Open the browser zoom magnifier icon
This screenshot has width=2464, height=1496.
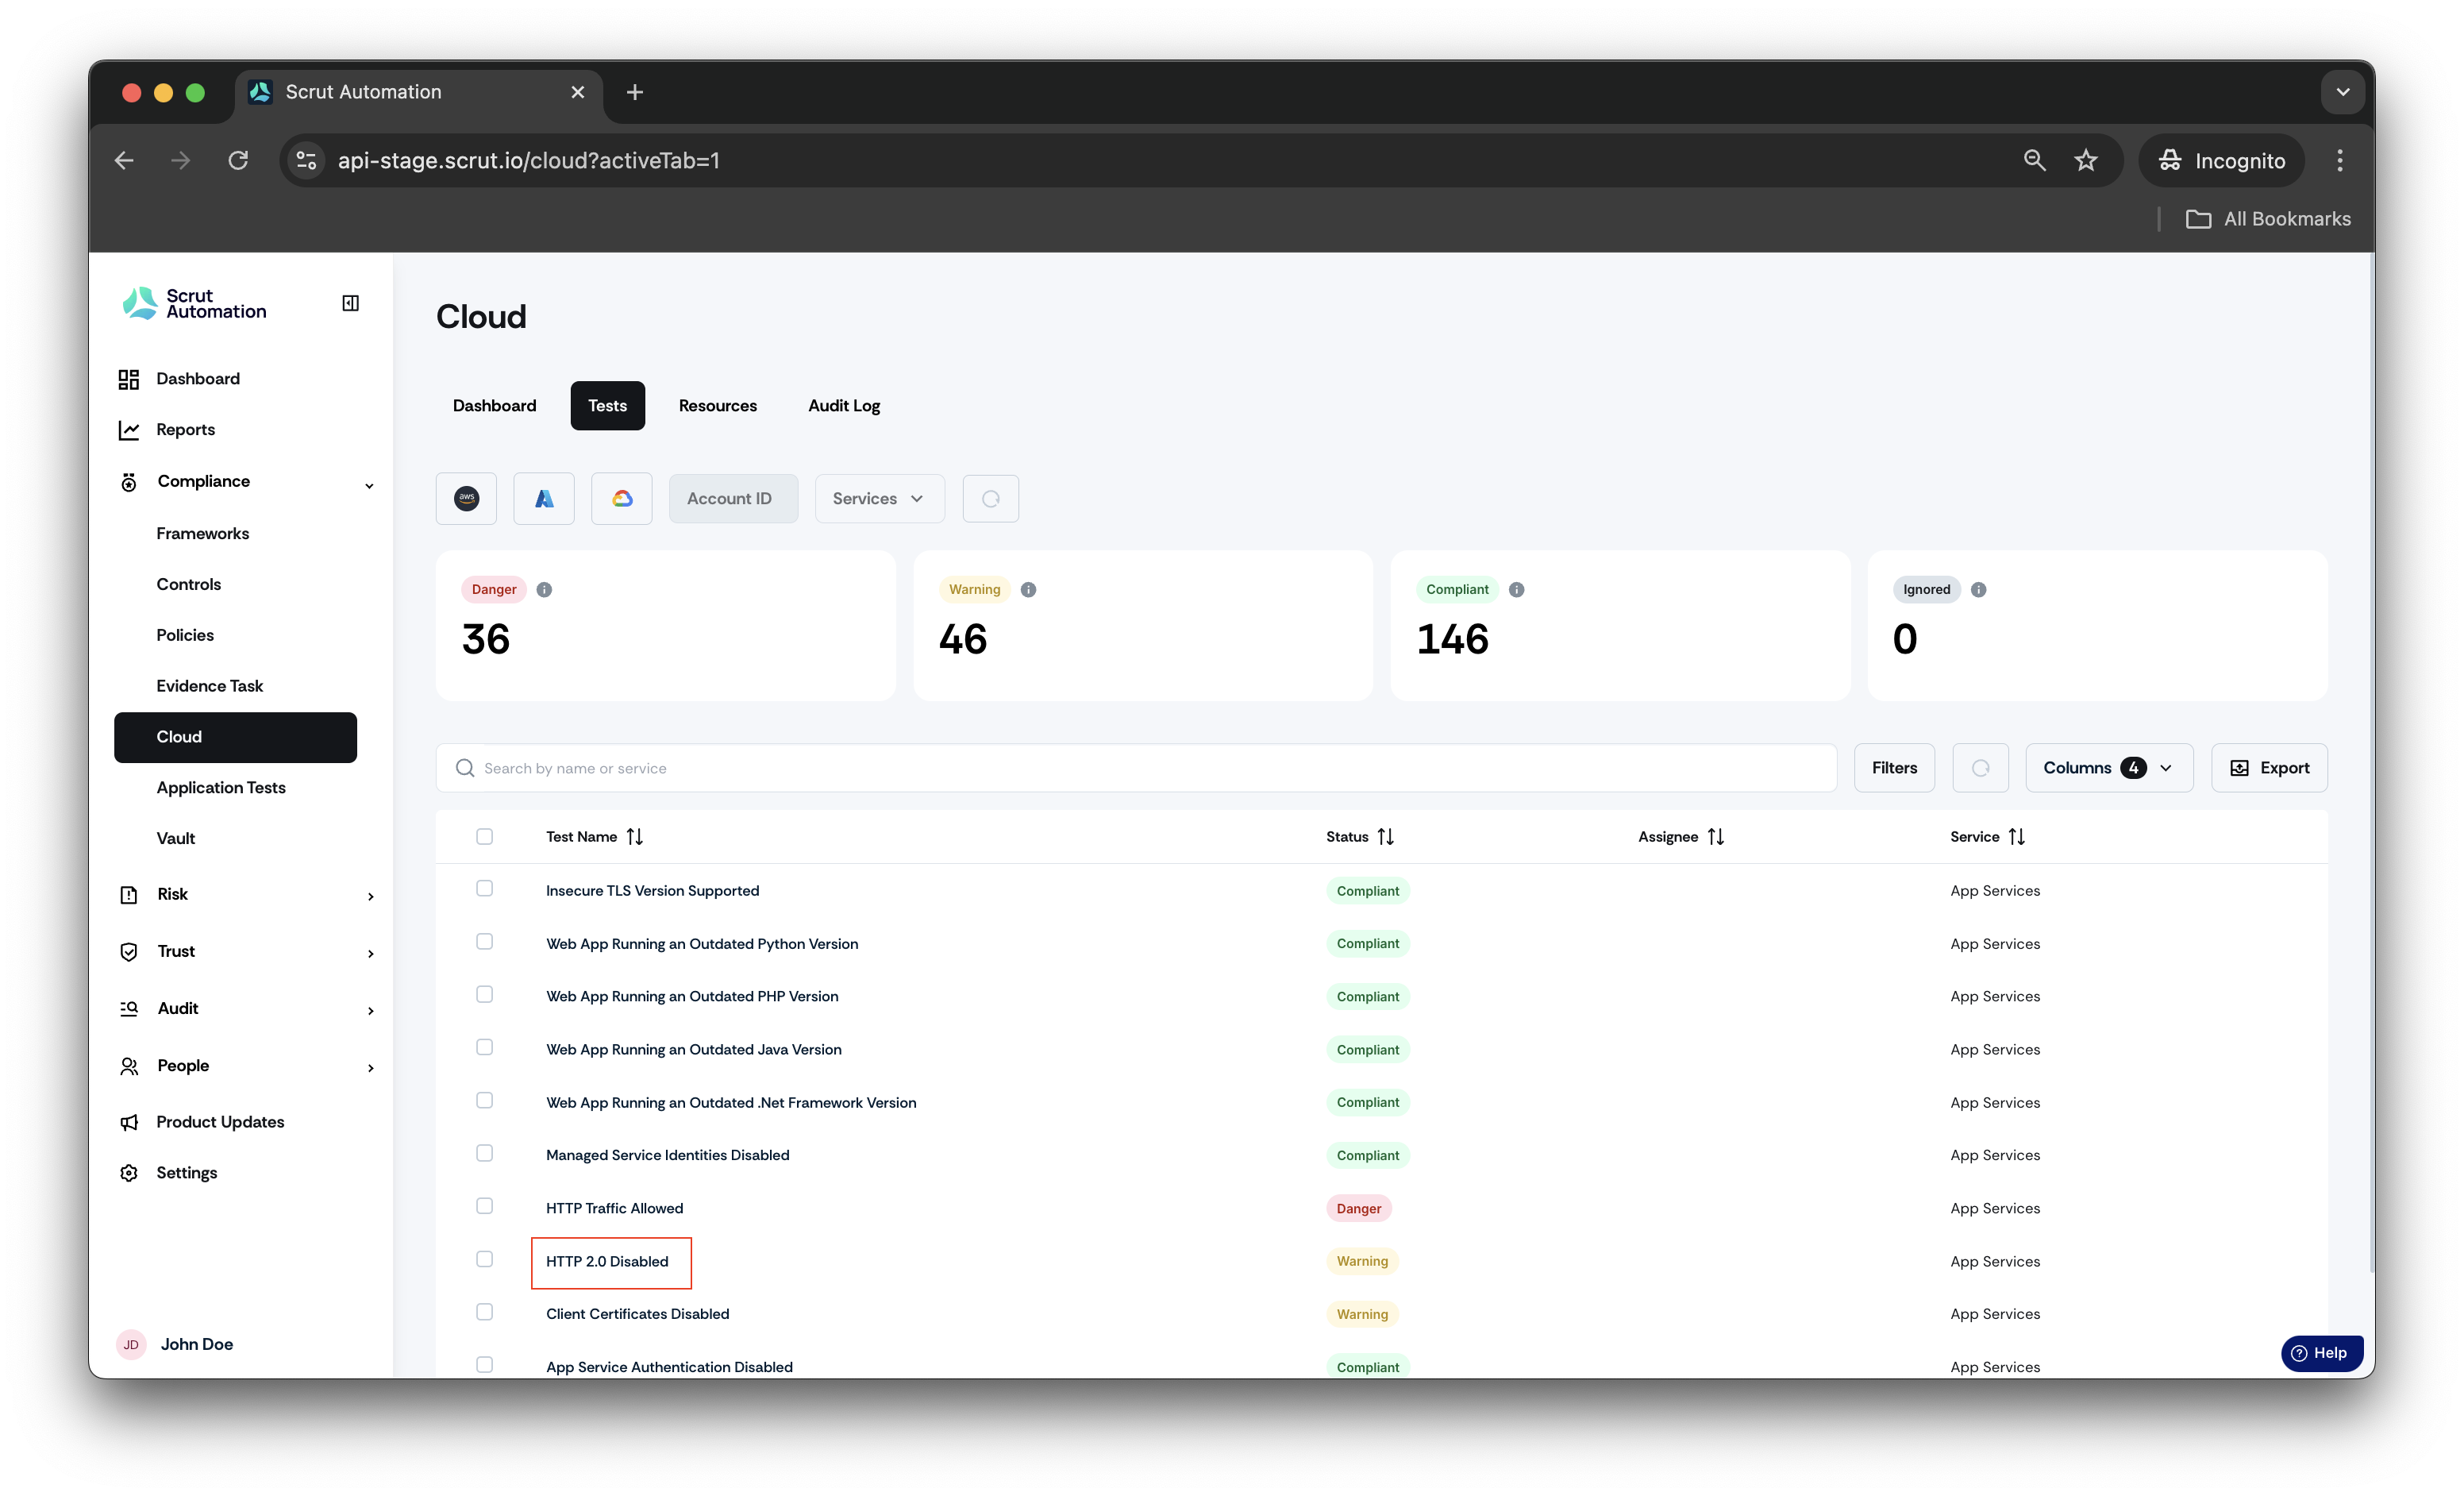click(2035, 160)
